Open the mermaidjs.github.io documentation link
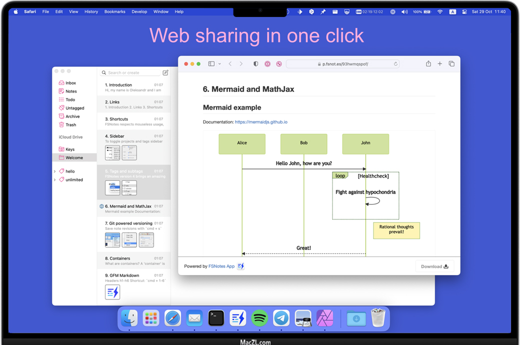The height and width of the screenshot is (345, 520). [x=261, y=122]
